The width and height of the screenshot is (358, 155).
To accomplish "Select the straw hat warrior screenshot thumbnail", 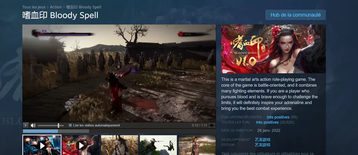I will coord(120,145).
